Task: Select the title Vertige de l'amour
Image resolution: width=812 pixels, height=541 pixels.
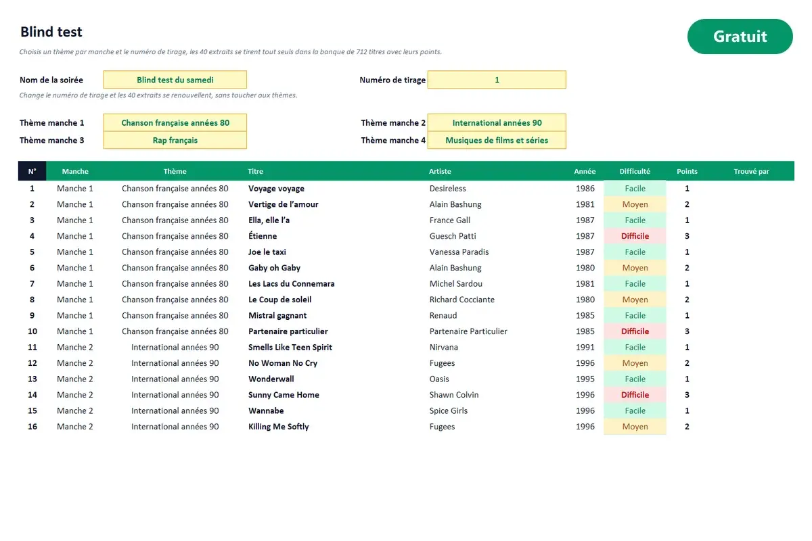Action: [x=283, y=204]
